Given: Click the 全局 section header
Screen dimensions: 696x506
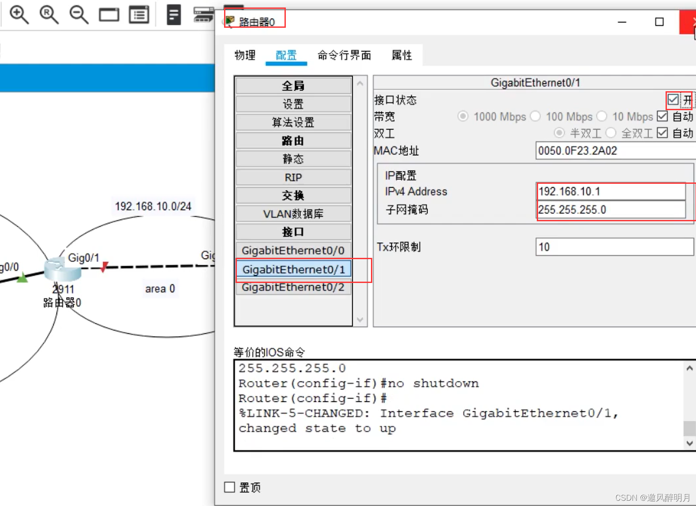Looking at the screenshot, I should click(x=293, y=86).
